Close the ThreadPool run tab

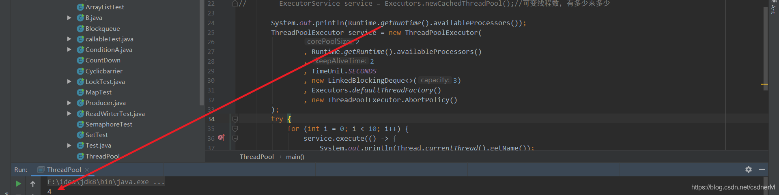coord(87,170)
